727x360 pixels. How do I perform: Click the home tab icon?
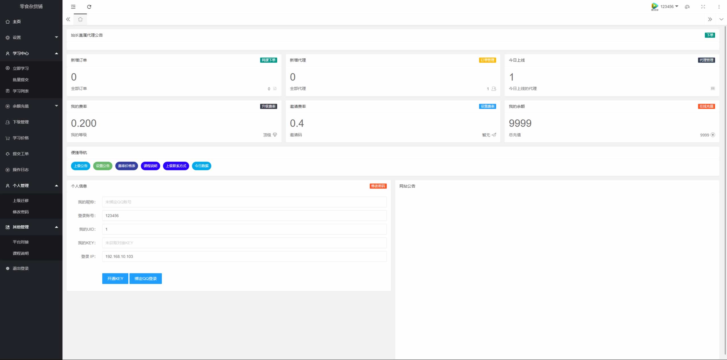tap(80, 19)
